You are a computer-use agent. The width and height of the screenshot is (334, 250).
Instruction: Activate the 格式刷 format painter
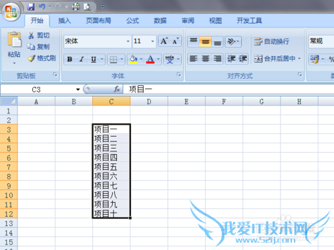pyautogui.click(x=41, y=58)
